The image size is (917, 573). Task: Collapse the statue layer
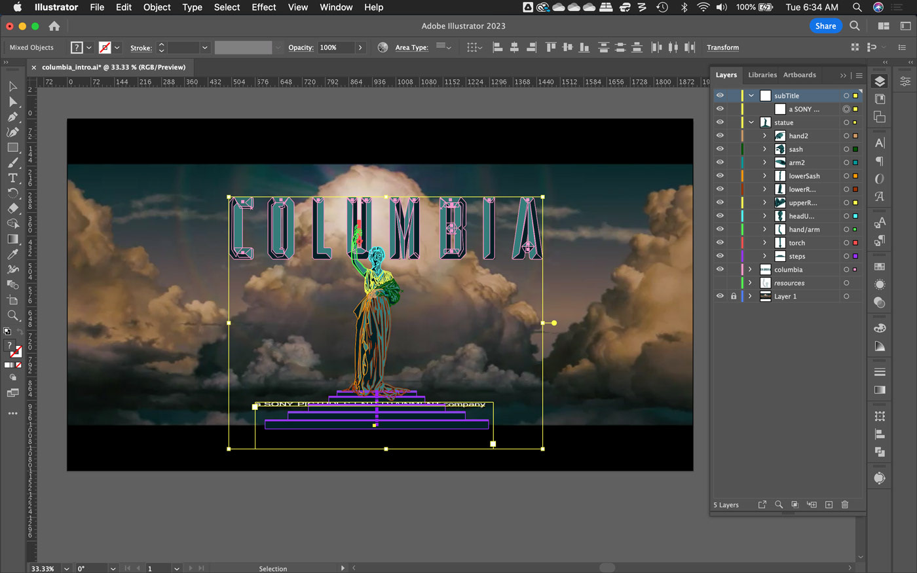[x=751, y=122]
